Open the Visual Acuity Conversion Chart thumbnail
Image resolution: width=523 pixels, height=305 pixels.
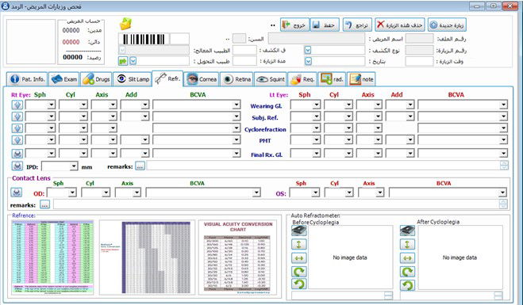[238, 257]
